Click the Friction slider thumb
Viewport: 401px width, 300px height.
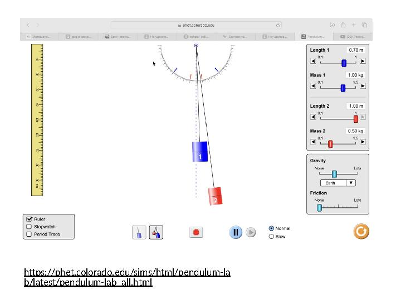coord(319,208)
